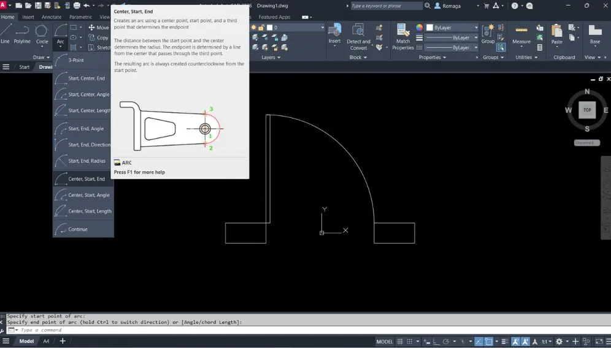Click the Group objects icon
611x348 pixels.
pos(488,33)
